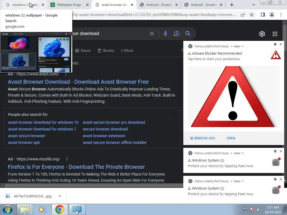The image size is (287, 215).
Task: Open the Chrome three-dot menu
Action: [281, 15]
